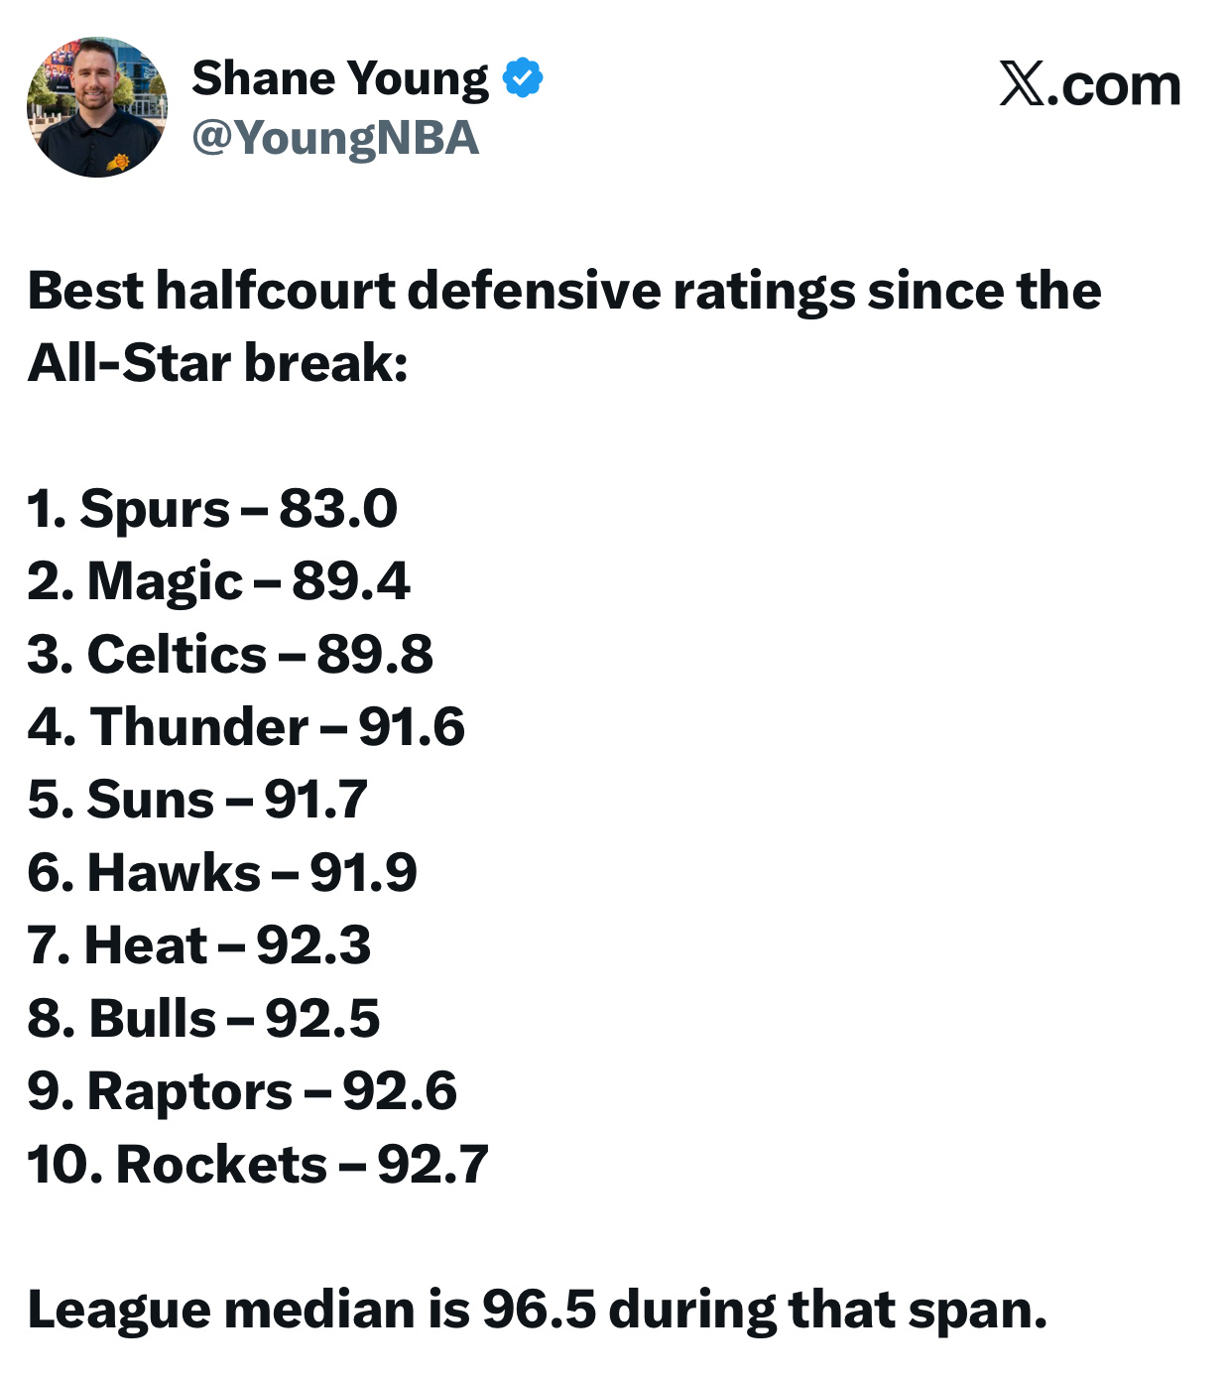Select the Bulls – 92.5 entry

[203, 1019]
